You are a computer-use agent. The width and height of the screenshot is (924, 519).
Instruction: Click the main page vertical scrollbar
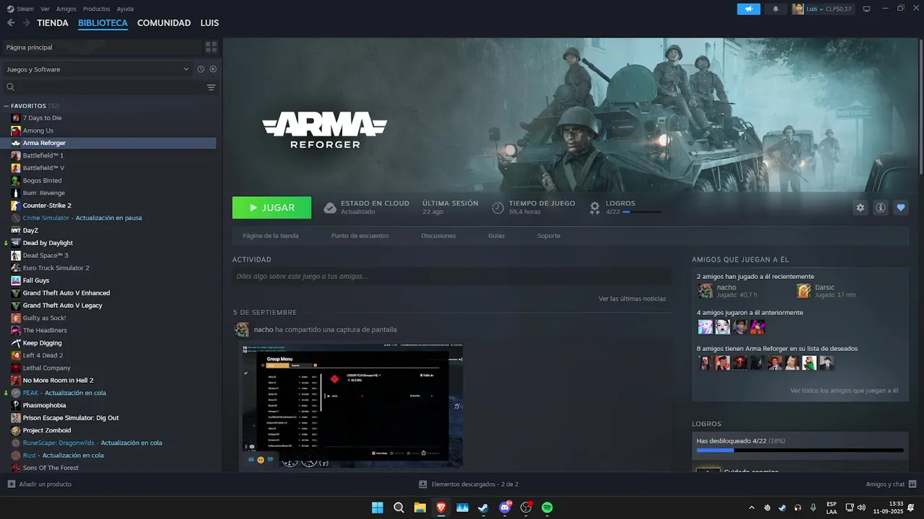920,106
